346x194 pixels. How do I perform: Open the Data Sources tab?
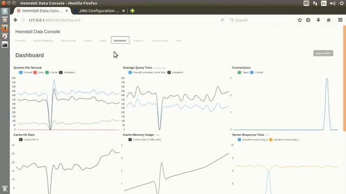click(x=69, y=41)
